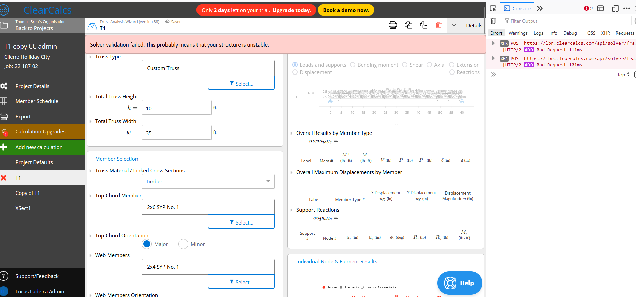Viewport: 636px width, 297px height.
Task: Expand the first XHR POST error entry
Action: click(493, 43)
